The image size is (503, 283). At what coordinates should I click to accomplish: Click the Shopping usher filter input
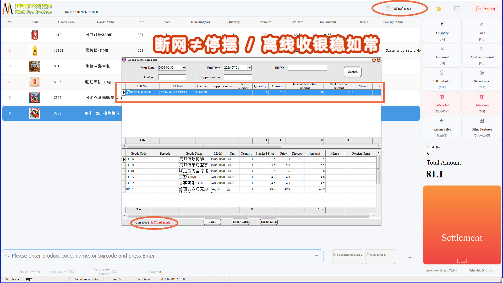(x=238, y=77)
